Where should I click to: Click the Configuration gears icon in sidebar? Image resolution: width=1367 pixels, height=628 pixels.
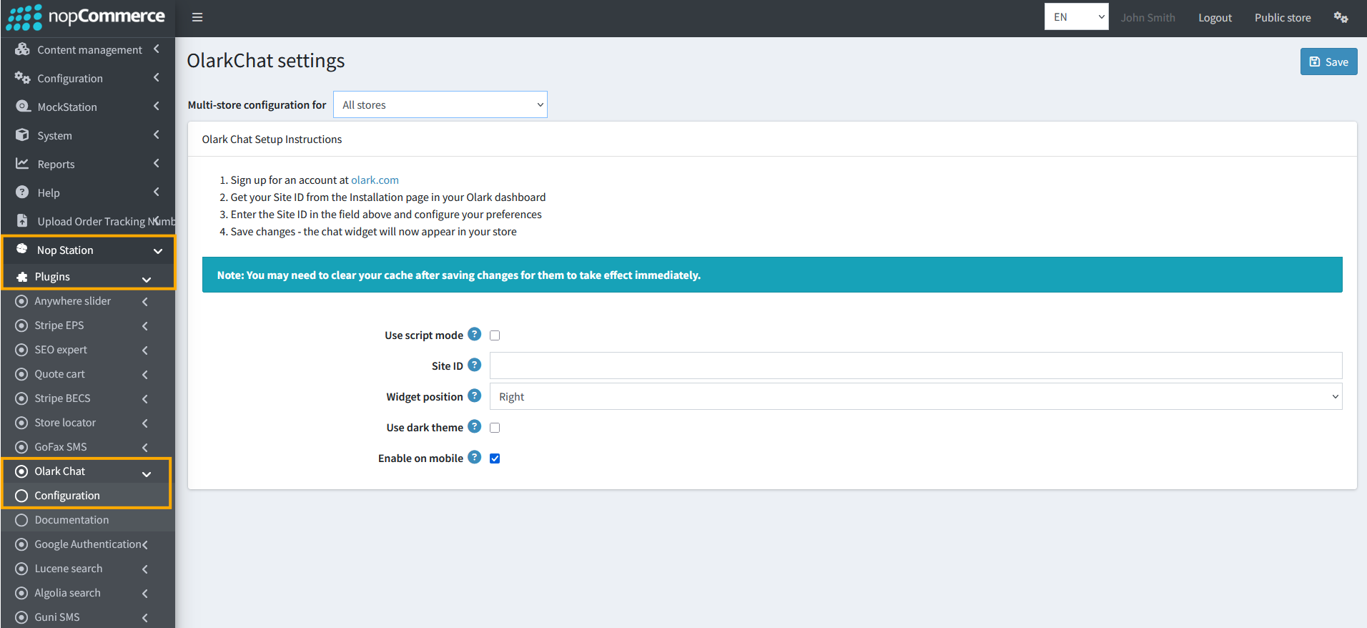(22, 78)
